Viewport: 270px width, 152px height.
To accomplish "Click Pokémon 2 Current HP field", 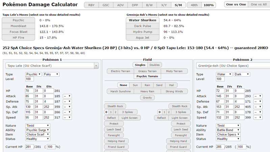I will click(220, 147).
